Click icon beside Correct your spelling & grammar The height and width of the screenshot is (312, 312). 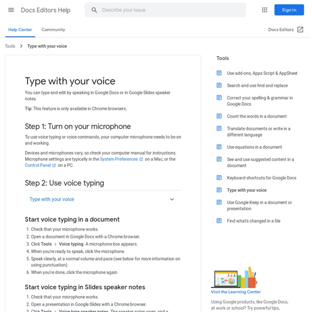coord(219,98)
